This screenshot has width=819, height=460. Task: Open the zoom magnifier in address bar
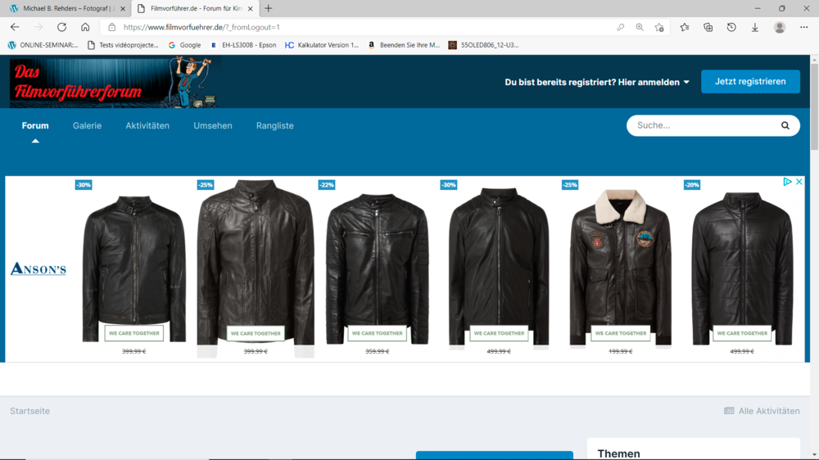point(640,27)
